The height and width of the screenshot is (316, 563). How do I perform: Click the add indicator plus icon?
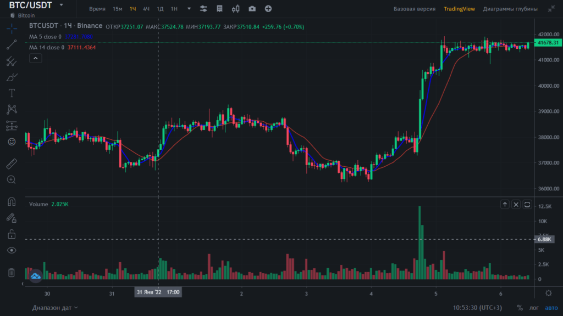[268, 9]
